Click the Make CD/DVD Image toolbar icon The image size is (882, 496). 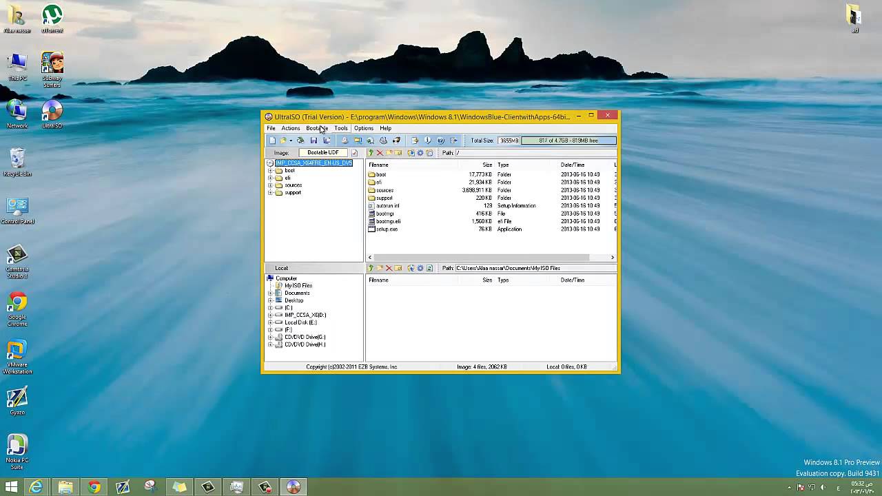click(x=345, y=141)
